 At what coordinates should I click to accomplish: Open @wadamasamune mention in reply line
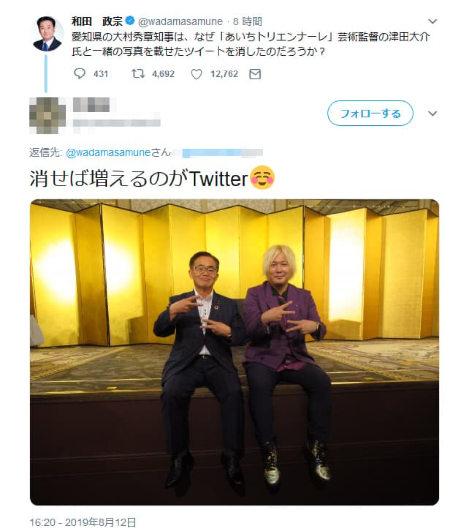(108, 152)
